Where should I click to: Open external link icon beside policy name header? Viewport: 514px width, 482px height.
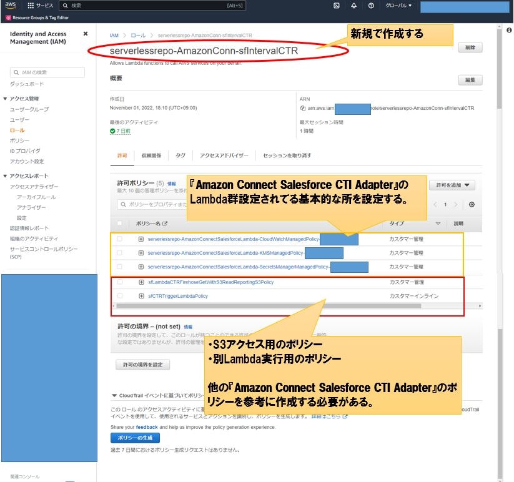tap(165, 224)
